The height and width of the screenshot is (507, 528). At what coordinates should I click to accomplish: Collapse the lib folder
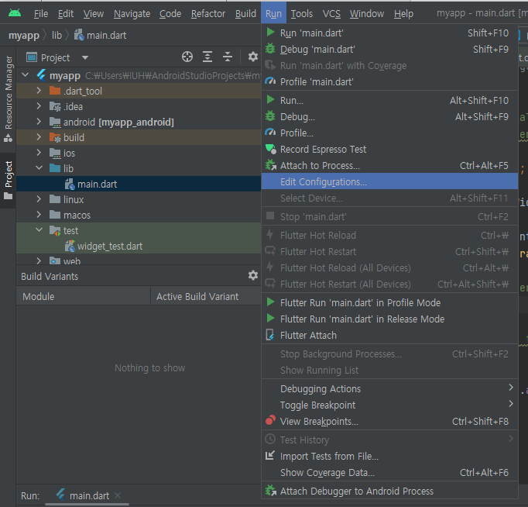(39, 167)
